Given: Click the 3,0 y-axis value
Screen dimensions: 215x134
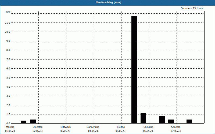Looking at the screenshot, I should pyautogui.click(x=8, y=96).
